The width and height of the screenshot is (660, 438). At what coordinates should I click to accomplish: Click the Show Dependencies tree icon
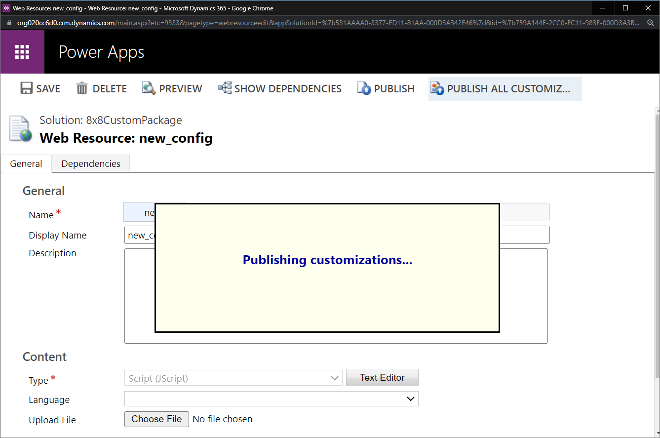[x=225, y=88]
